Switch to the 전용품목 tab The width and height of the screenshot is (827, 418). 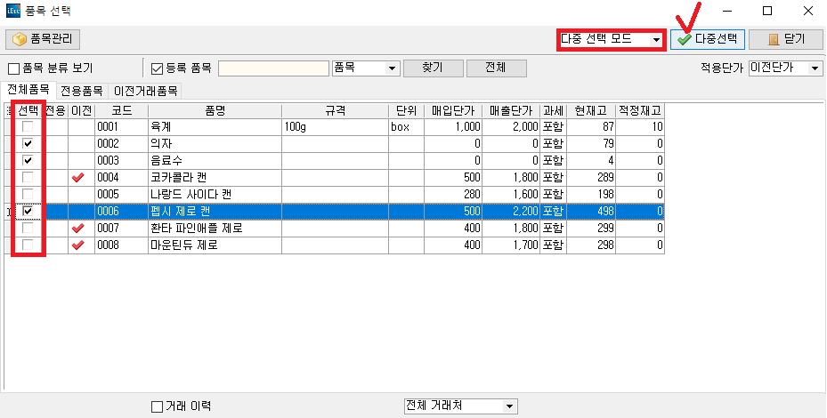point(81,91)
